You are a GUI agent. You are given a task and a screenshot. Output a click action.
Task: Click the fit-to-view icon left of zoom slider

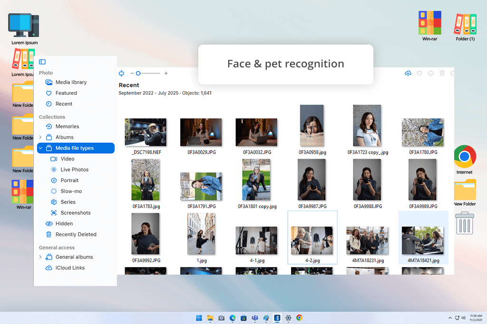121,74
